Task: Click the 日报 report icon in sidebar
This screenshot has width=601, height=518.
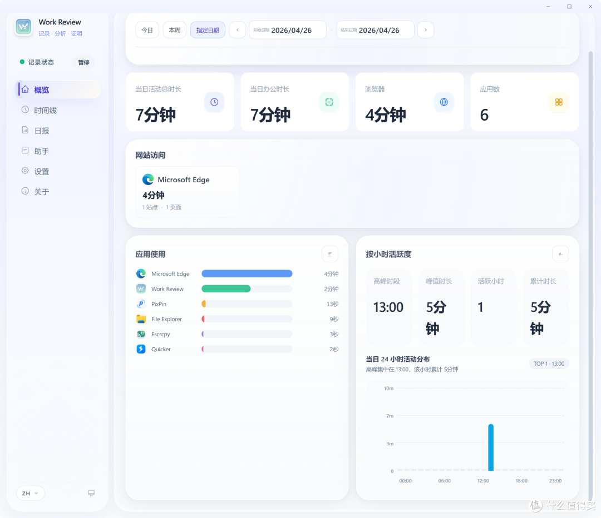Action: coord(25,130)
